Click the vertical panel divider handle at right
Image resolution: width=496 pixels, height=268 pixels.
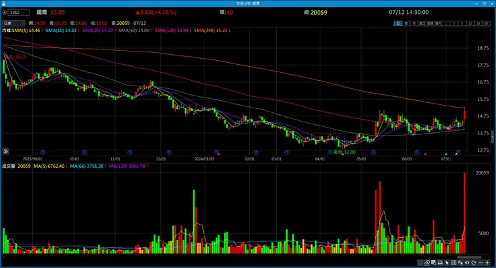click(x=493, y=137)
